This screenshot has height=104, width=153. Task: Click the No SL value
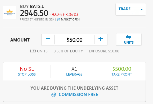click(x=27, y=69)
